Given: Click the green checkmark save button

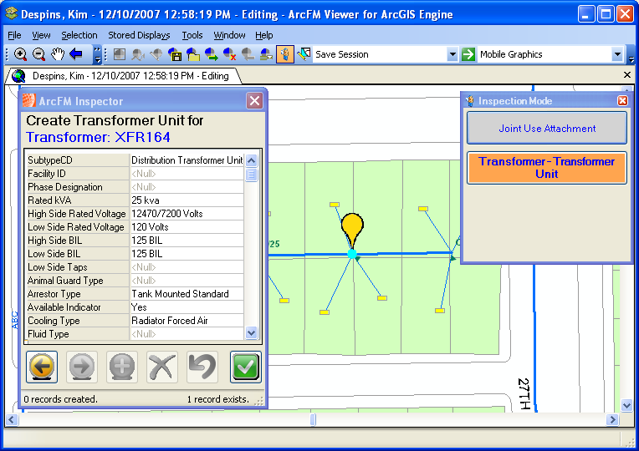Looking at the screenshot, I should tap(245, 367).
